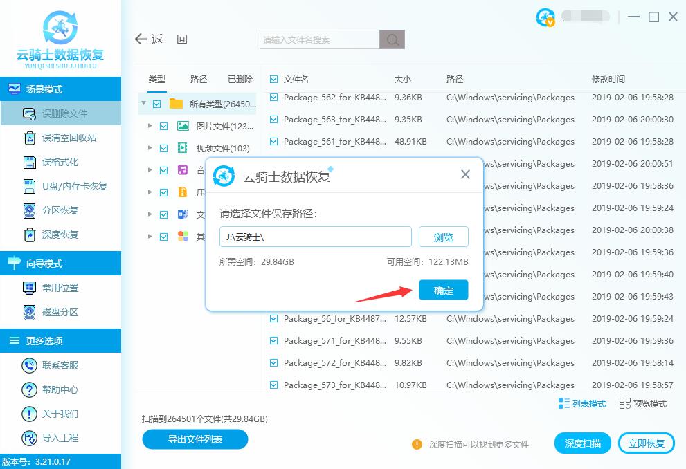Screen dimensions: 686x469
Task: Toggle the 图片文件 tree checkbox
Action: click(163, 127)
